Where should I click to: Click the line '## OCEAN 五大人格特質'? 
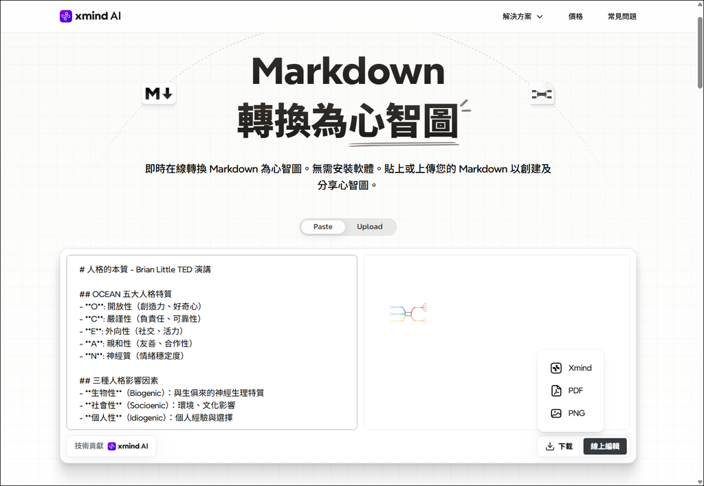pyautogui.click(x=126, y=294)
